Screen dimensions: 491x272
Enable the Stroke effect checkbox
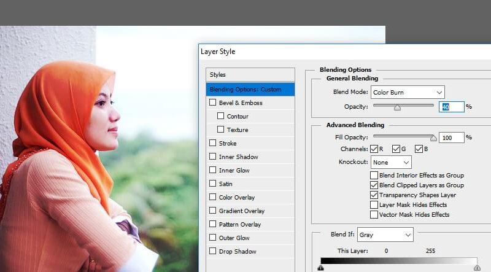[x=212, y=143]
